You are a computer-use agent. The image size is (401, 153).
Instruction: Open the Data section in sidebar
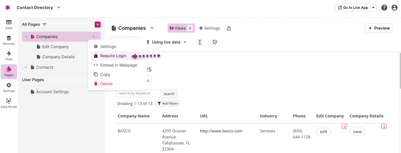9,24
